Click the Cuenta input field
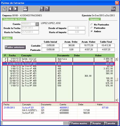Screen dimensions: 120x126 (x=28, y=24)
